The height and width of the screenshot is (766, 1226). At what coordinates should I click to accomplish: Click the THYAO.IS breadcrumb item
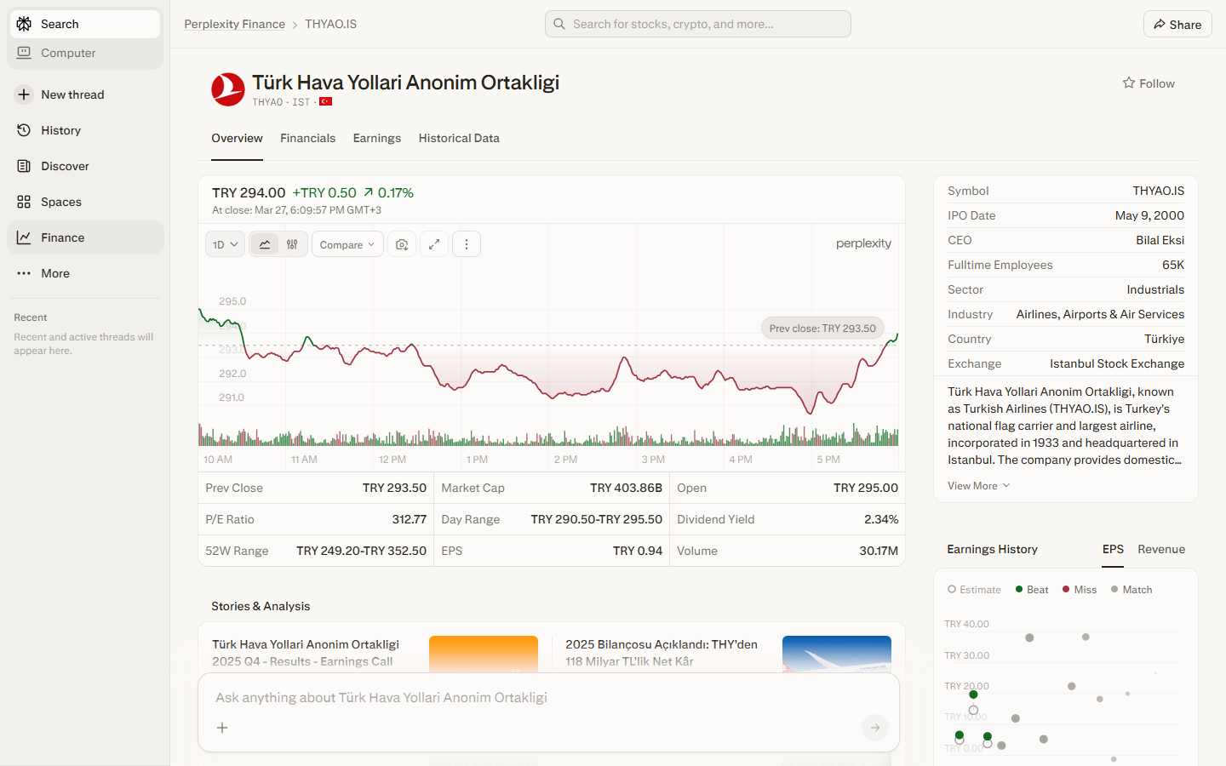330,24
